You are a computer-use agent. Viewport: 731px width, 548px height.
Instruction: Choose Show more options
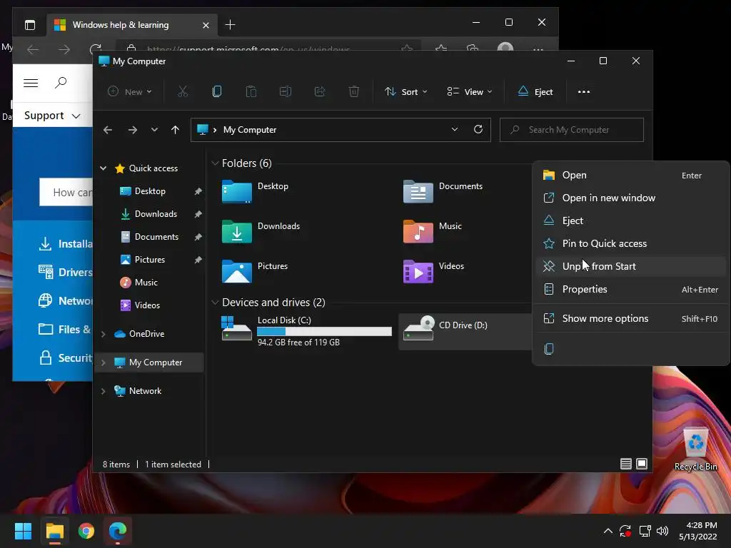tap(631, 319)
